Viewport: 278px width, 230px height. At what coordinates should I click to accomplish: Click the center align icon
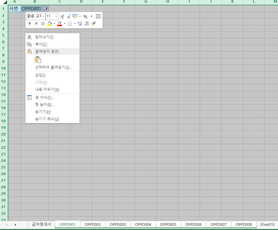pyautogui.click(x=43, y=23)
